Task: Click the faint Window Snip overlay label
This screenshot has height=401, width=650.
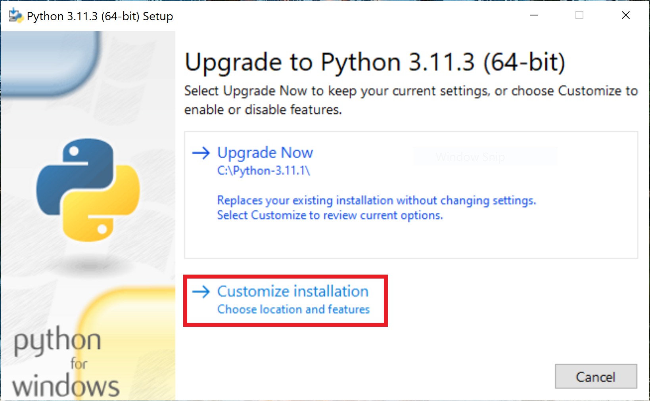Action: click(470, 157)
